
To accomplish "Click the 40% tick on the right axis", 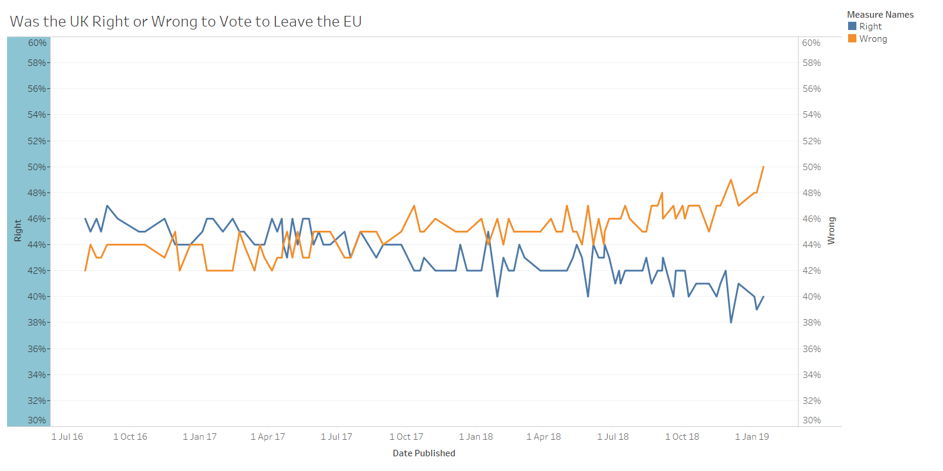I will point(812,297).
